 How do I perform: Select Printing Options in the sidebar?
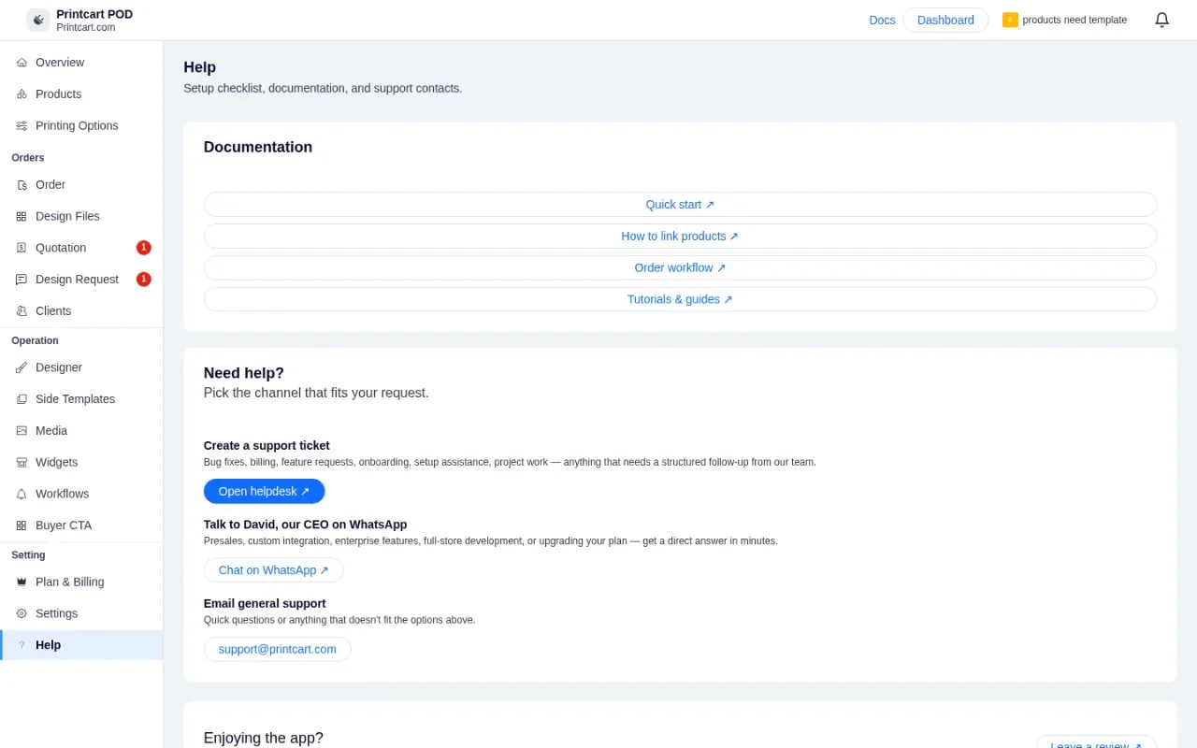tap(81, 126)
